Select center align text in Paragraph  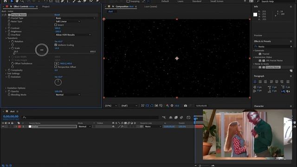[x=260, y=82]
